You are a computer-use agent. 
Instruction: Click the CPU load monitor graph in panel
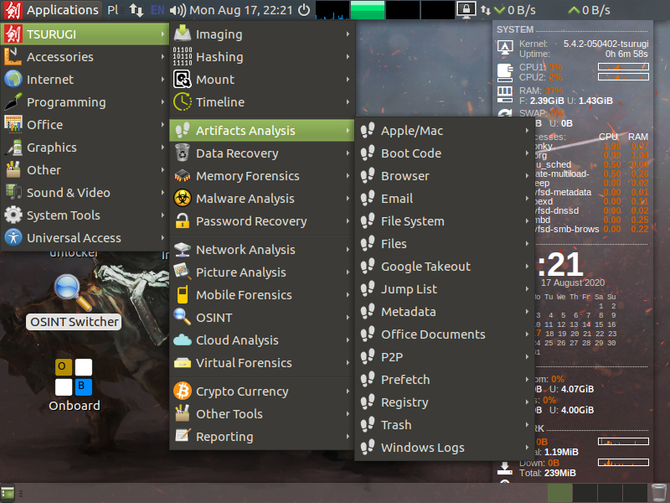click(332, 10)
